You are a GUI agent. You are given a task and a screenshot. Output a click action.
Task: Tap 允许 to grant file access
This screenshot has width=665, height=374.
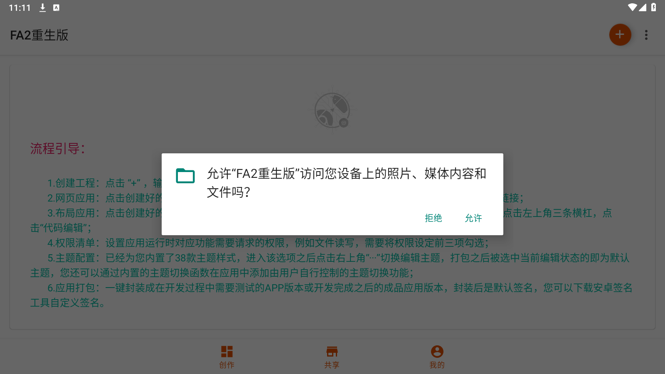pyautogui.click(x=473, y=218)
